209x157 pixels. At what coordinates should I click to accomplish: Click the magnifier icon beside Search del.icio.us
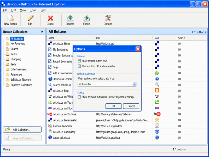50,85
